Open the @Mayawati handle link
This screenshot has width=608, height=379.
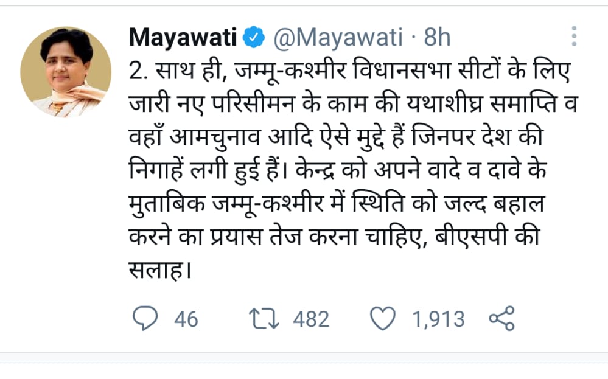click(x=337, y=38)
